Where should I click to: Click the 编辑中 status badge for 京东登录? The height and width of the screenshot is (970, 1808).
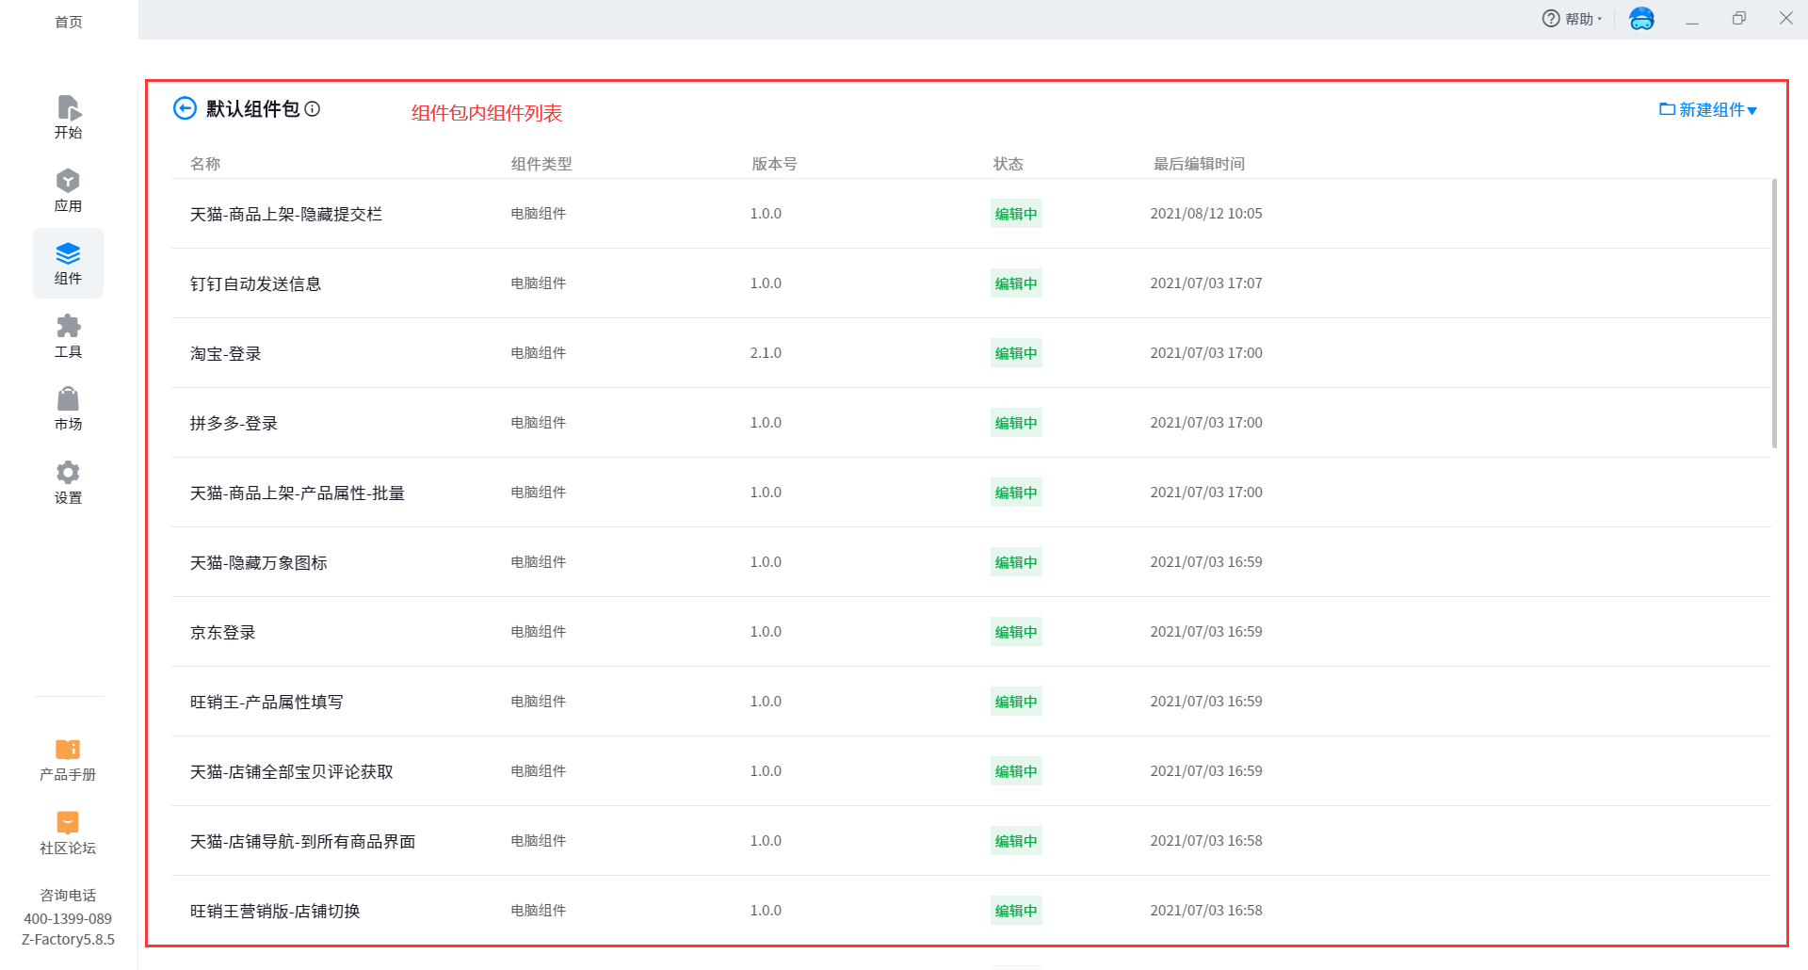[1015, 632]
